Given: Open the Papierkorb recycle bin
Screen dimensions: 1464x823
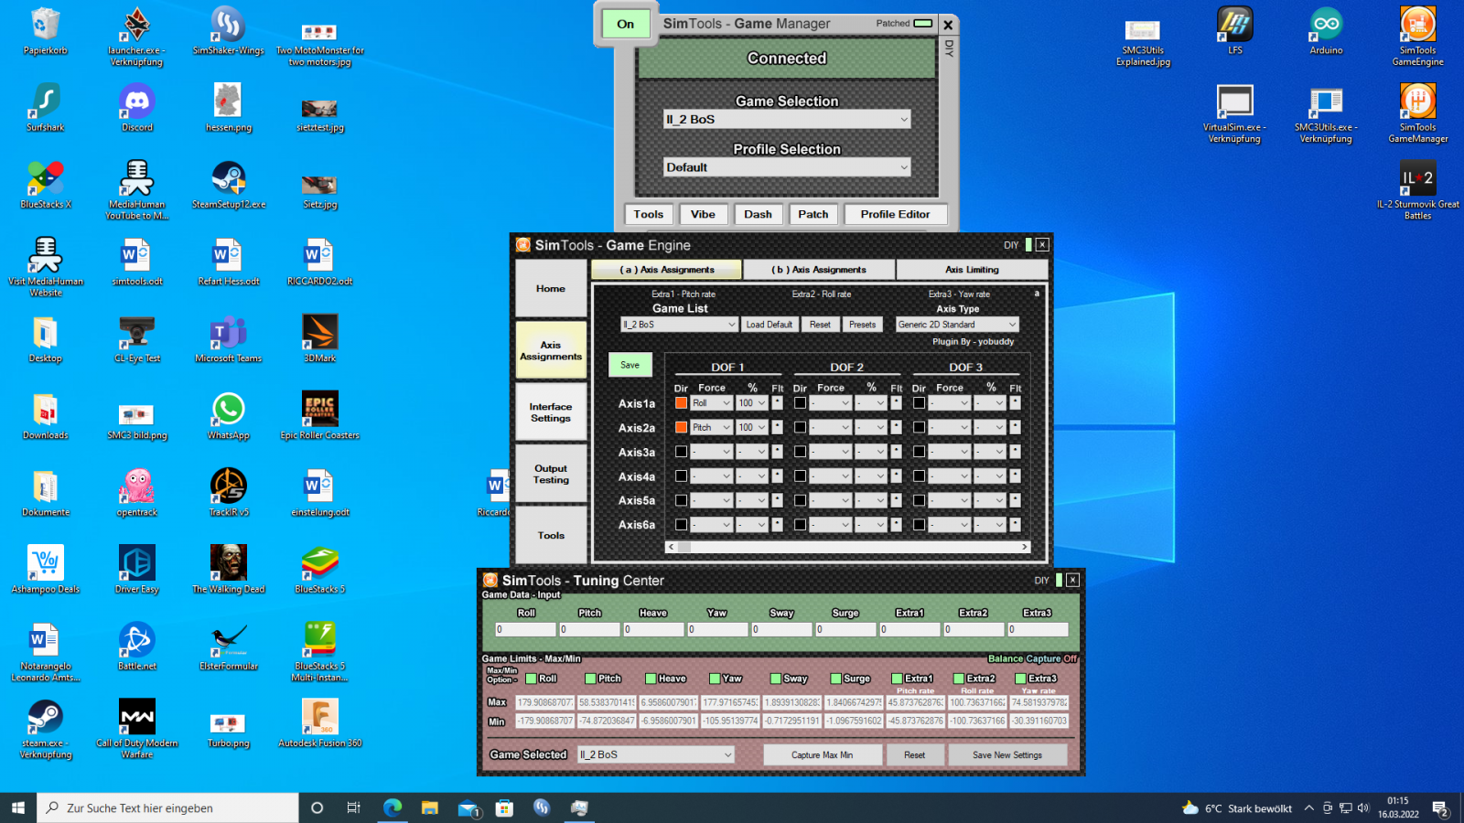Looking at the screenshot, I should pyautogui.click(x=46, y=31).
